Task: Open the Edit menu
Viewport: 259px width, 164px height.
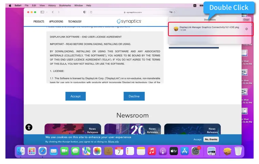Action: pyautogui.click(x=34, y=5)
